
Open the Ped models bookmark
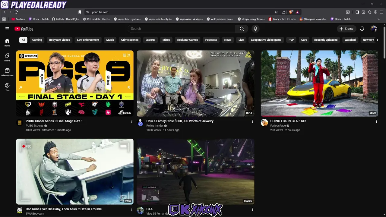coord(96,19)
